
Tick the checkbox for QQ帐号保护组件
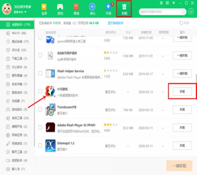point(40,55)
